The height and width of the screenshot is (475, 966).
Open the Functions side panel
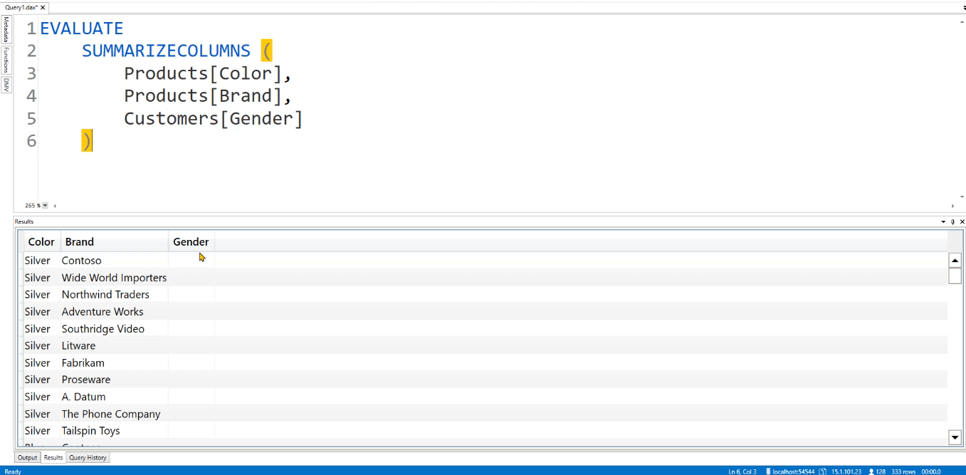[x=6, y=61]
